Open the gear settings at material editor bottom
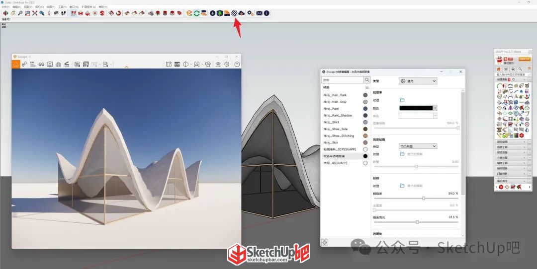537x269 pixels. [325, 242]
